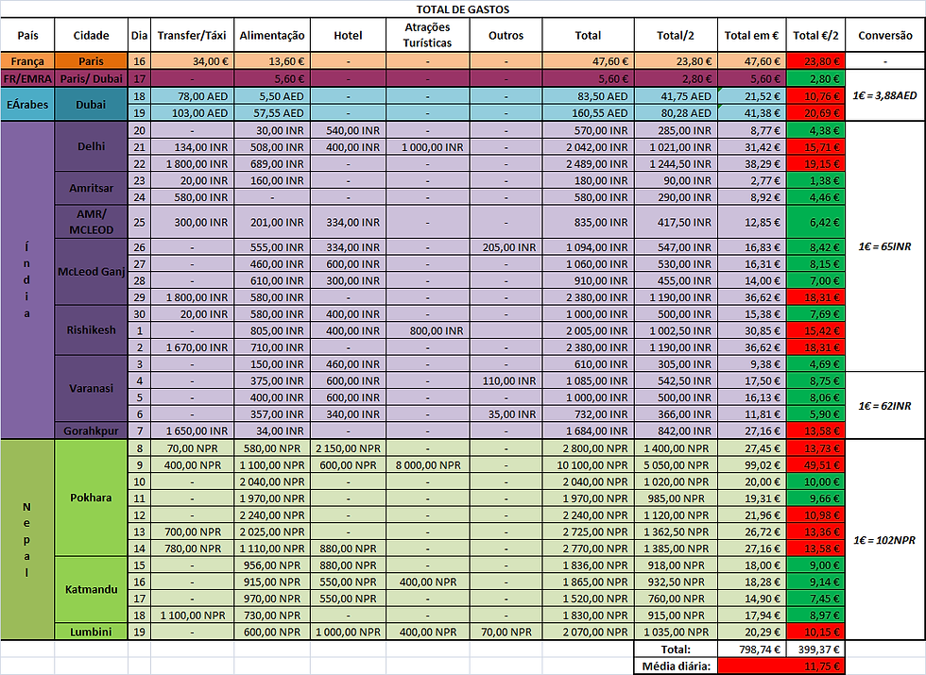
Task: Select the '110,00 INR' Outros cell
Action: 506,380
